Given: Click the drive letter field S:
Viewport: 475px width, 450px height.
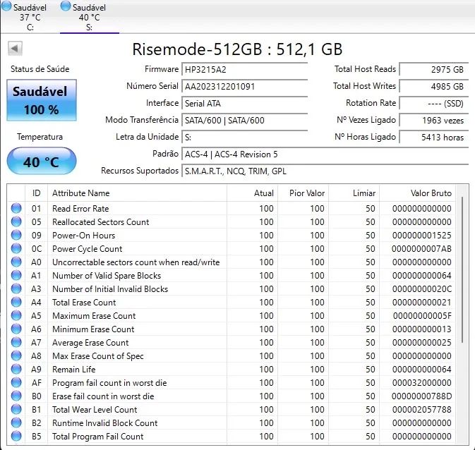Looking at the screenshot, I should [244, 138].
